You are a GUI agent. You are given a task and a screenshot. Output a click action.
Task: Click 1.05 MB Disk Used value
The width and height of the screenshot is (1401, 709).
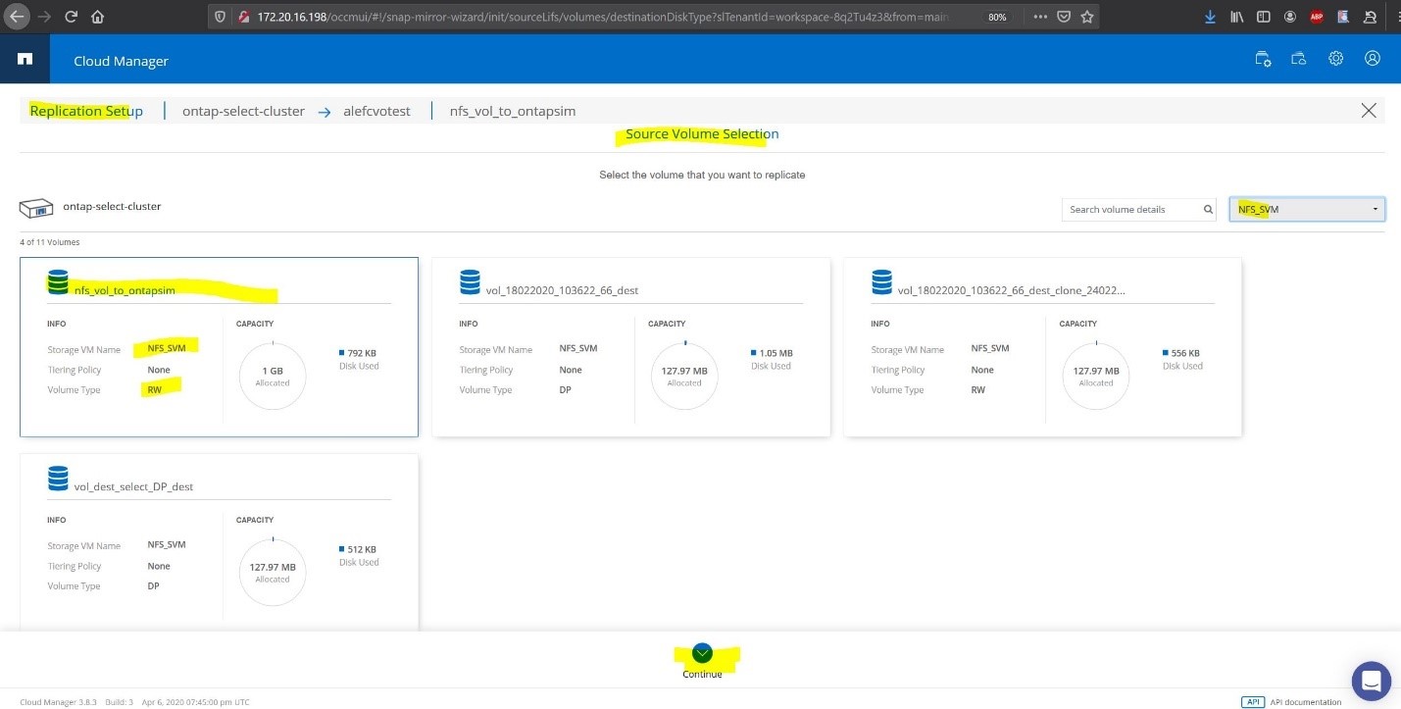click(x=776, y=353)
